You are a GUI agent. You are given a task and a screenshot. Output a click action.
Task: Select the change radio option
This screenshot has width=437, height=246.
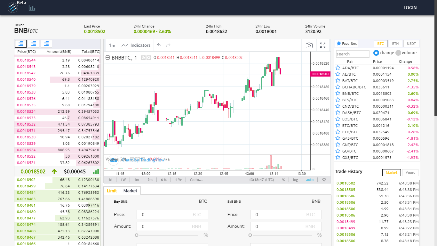[x=376, y=53]
